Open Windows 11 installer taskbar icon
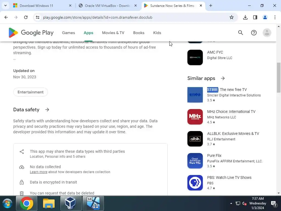Image resolution: width=281 pixels, height=211 pixels. 93,203
